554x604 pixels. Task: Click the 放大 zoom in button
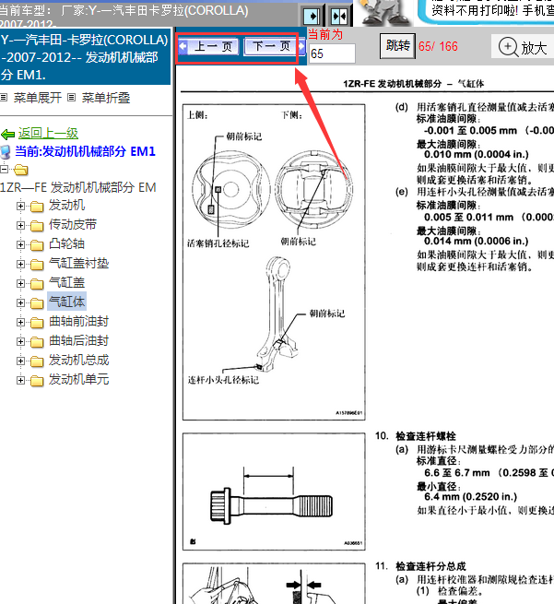pos(523,47)
